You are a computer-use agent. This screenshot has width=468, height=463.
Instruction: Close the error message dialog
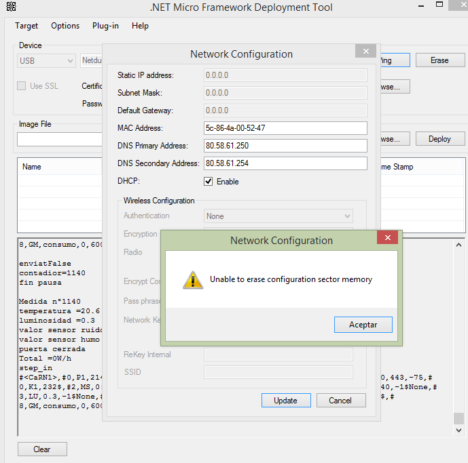tap(387, 238)
